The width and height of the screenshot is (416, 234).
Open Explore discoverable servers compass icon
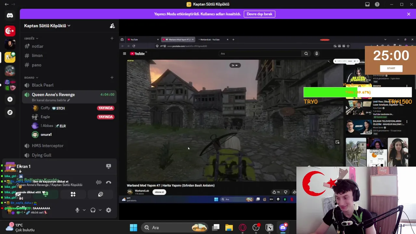[x=10, y=112]
